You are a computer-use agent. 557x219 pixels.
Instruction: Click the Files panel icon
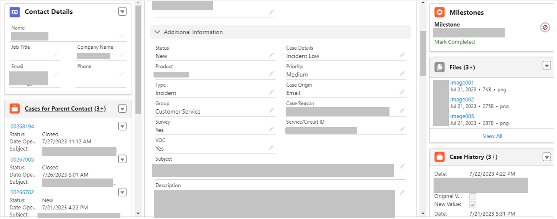point(440,67)
